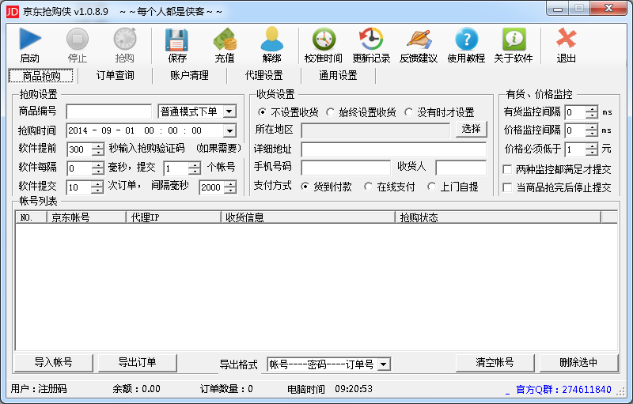Adjust the 价格必须低于 price spinner
The height and width of the screenshot is (404, 633).
coord(591,149)
